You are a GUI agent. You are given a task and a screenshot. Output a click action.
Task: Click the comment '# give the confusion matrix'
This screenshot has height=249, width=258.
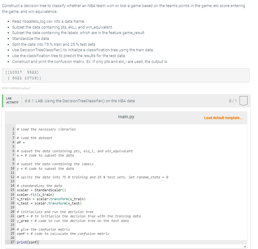pyautogui.click(x=43, y=229)
